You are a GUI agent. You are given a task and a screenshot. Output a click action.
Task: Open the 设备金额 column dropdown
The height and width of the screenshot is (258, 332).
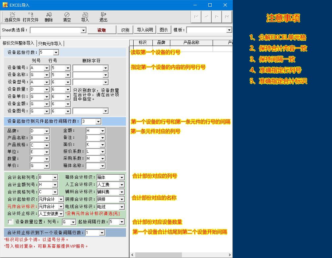[x=47, y=104]
